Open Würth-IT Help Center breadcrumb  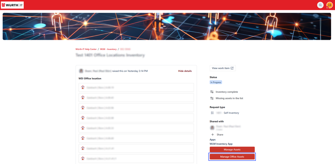(86, 49)
